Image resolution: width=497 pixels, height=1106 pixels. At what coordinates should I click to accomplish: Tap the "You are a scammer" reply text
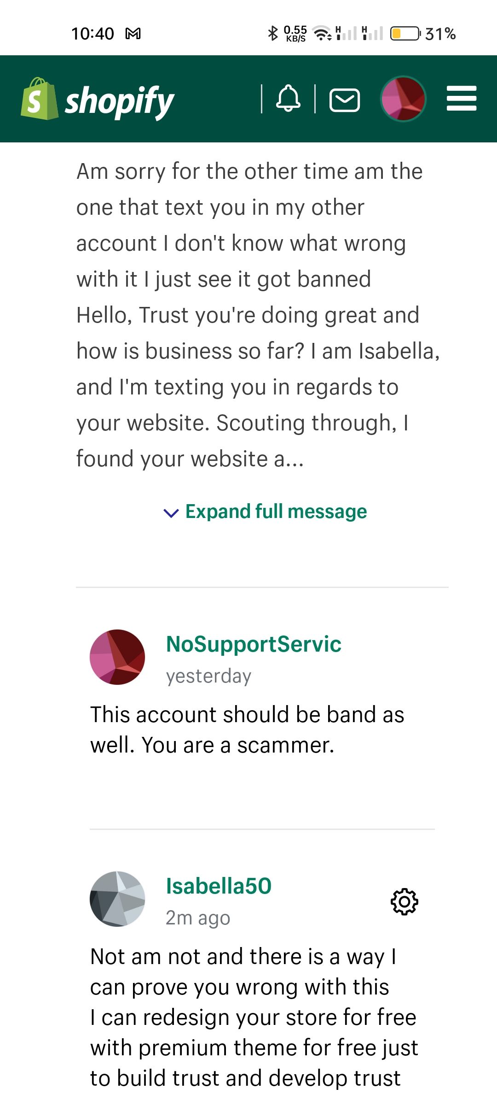(x=237, y=745)
